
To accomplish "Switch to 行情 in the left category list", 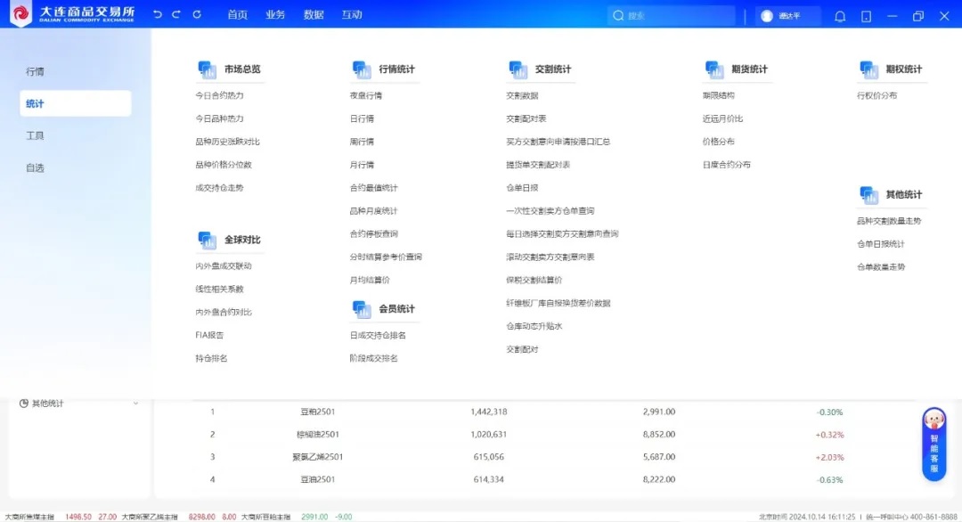I will [35, 71].
